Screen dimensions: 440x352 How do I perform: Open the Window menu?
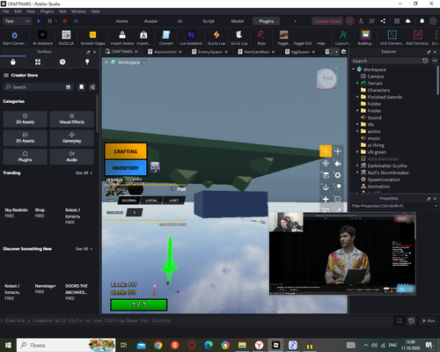coord(78,11)
